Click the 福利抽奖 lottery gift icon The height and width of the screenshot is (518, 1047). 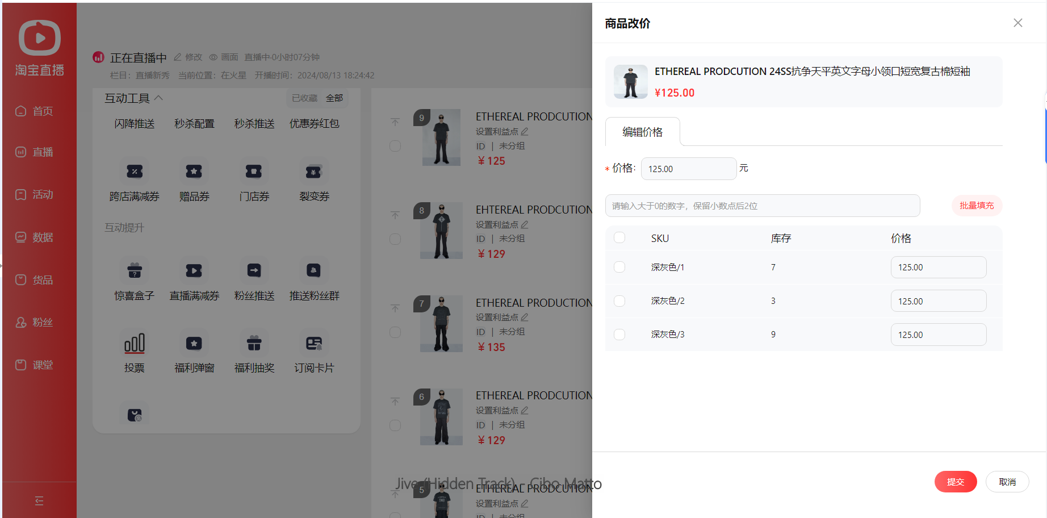[x=254, y=343]
